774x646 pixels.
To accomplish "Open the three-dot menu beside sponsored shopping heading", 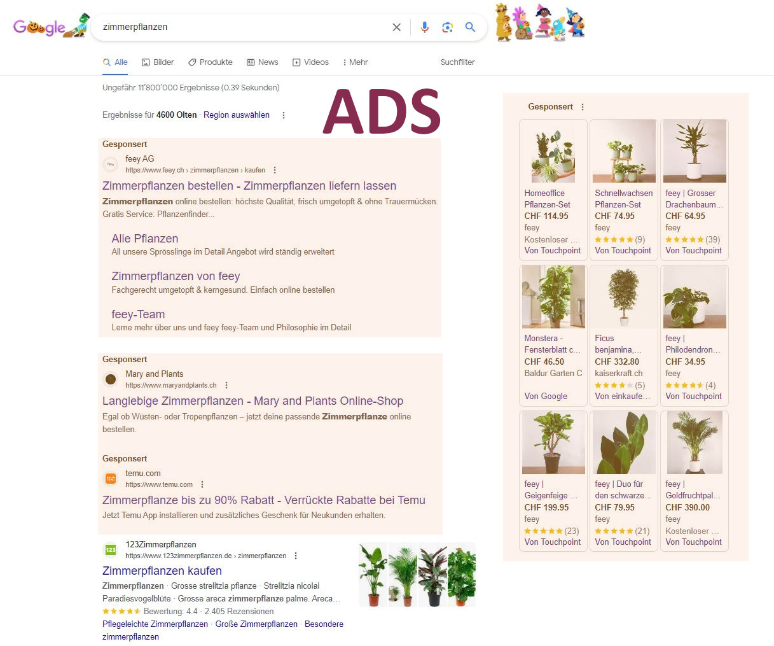I will [583, 107].
